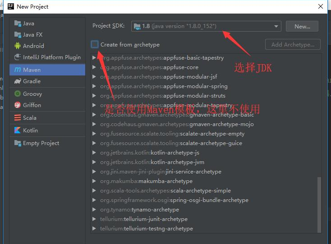Select gmaven-archetype-mojo row text

(x=177, y=124)
